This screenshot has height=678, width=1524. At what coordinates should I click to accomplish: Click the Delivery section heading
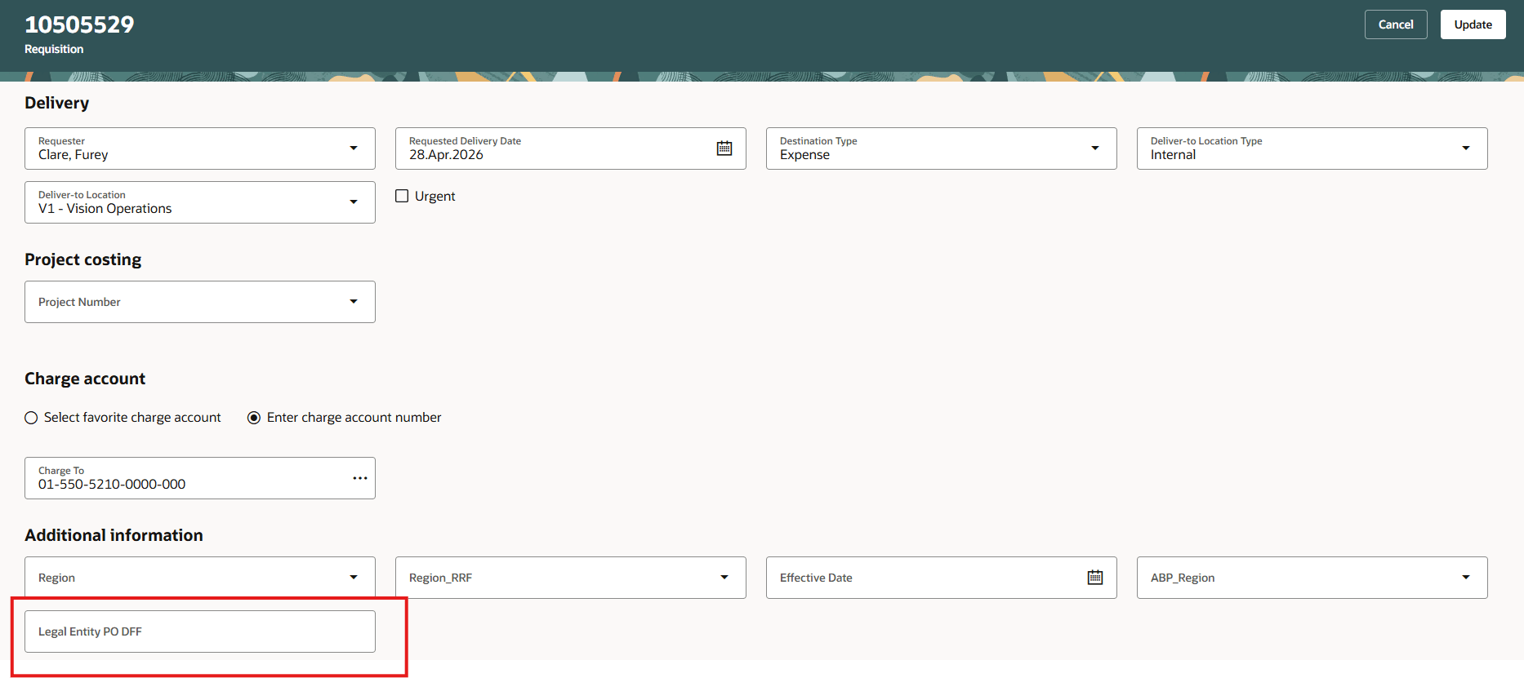pos(56,103)
